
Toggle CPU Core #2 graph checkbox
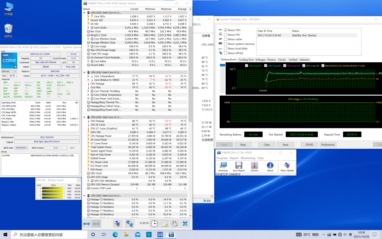(x=266, y=66)
